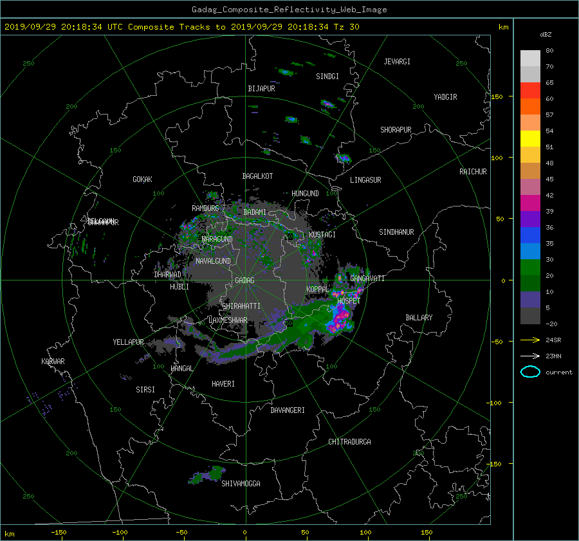Image resolution: width=579 pixels, height=541 pixels.
Task: Pick the purple 36-39 dBZ legend swatch
Action: pyautogui.click(x=530, y=219)
